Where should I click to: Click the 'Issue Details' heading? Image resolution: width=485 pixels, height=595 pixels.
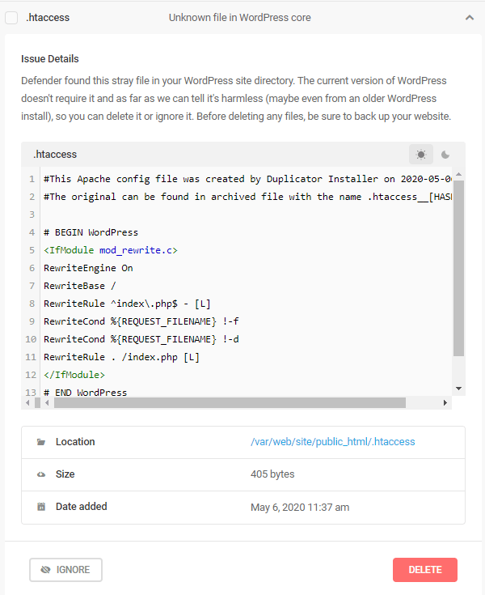point(50,59)
